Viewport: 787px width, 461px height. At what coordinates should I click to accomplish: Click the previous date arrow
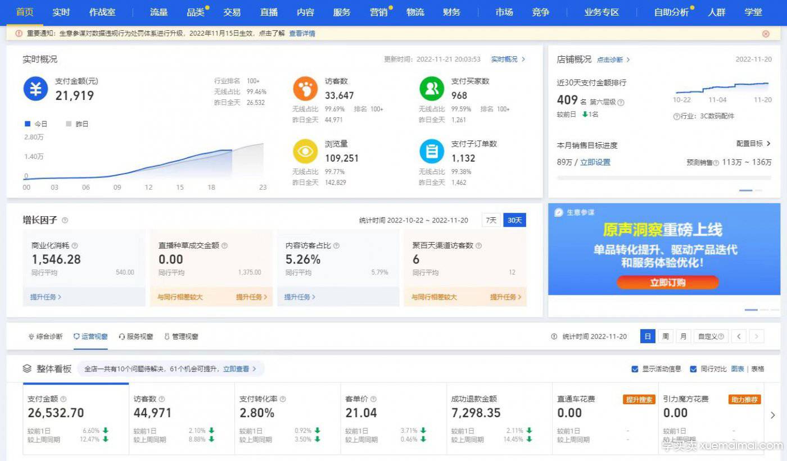point(739,336)
